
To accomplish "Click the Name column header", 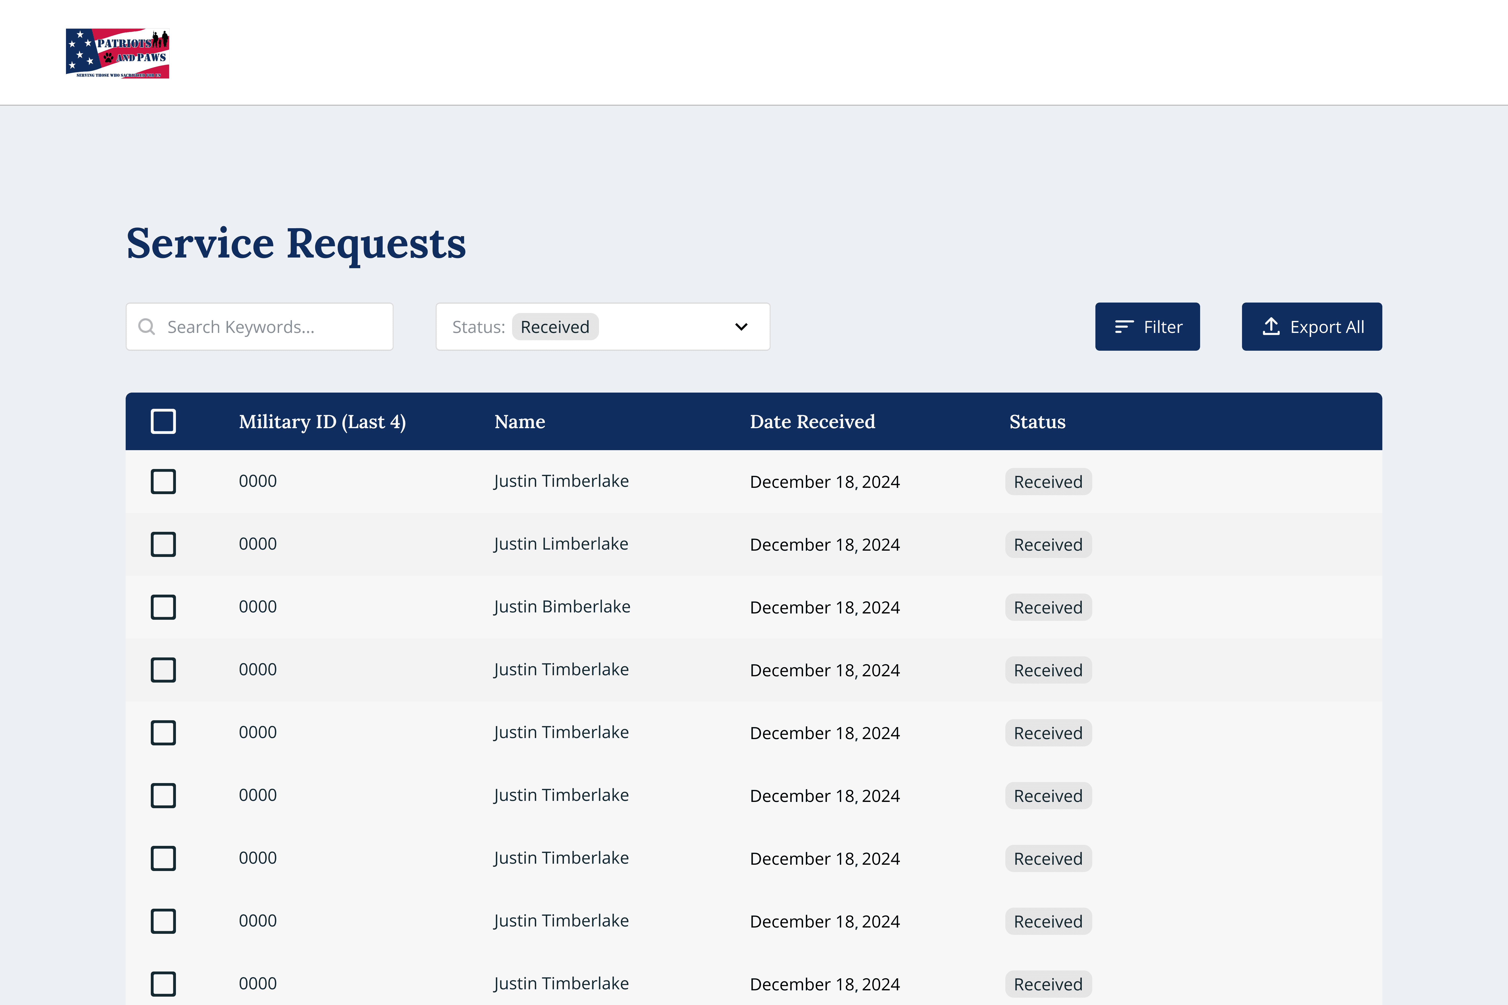I will [519, 422].
